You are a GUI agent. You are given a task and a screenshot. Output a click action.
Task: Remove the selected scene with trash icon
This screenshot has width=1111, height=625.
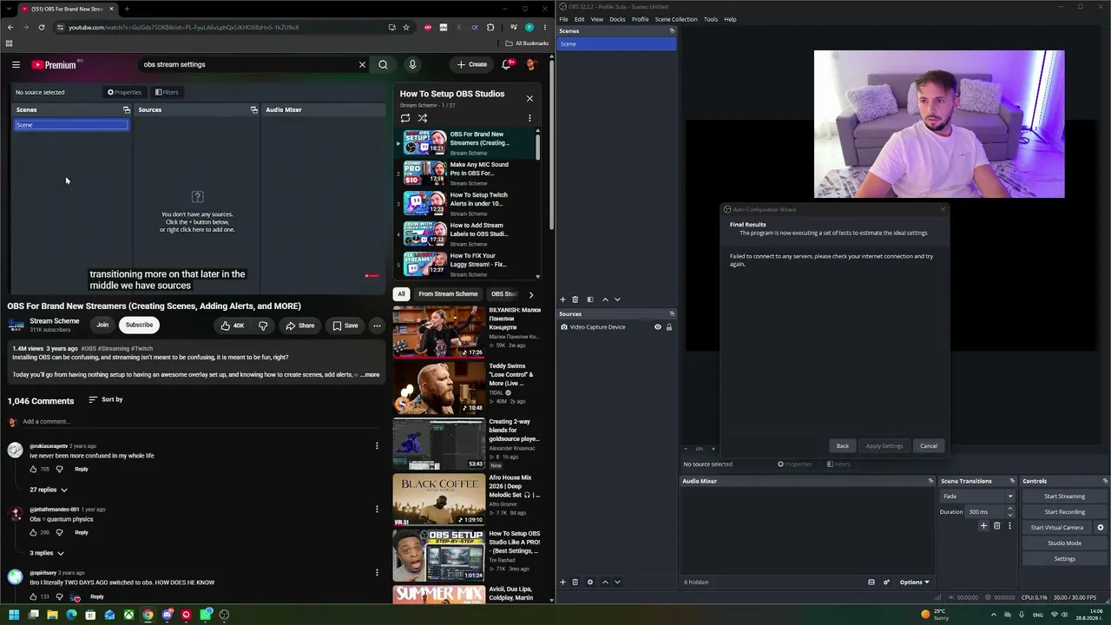tap(575, 299)
